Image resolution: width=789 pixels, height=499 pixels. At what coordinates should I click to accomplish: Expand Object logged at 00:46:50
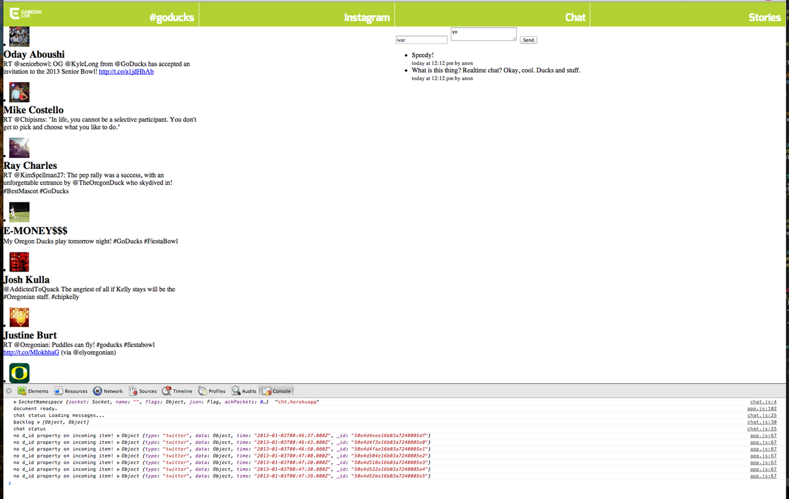(x=118, y=449)
